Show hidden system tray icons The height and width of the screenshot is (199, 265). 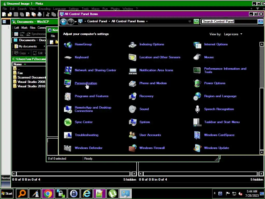tap(215, 193)
